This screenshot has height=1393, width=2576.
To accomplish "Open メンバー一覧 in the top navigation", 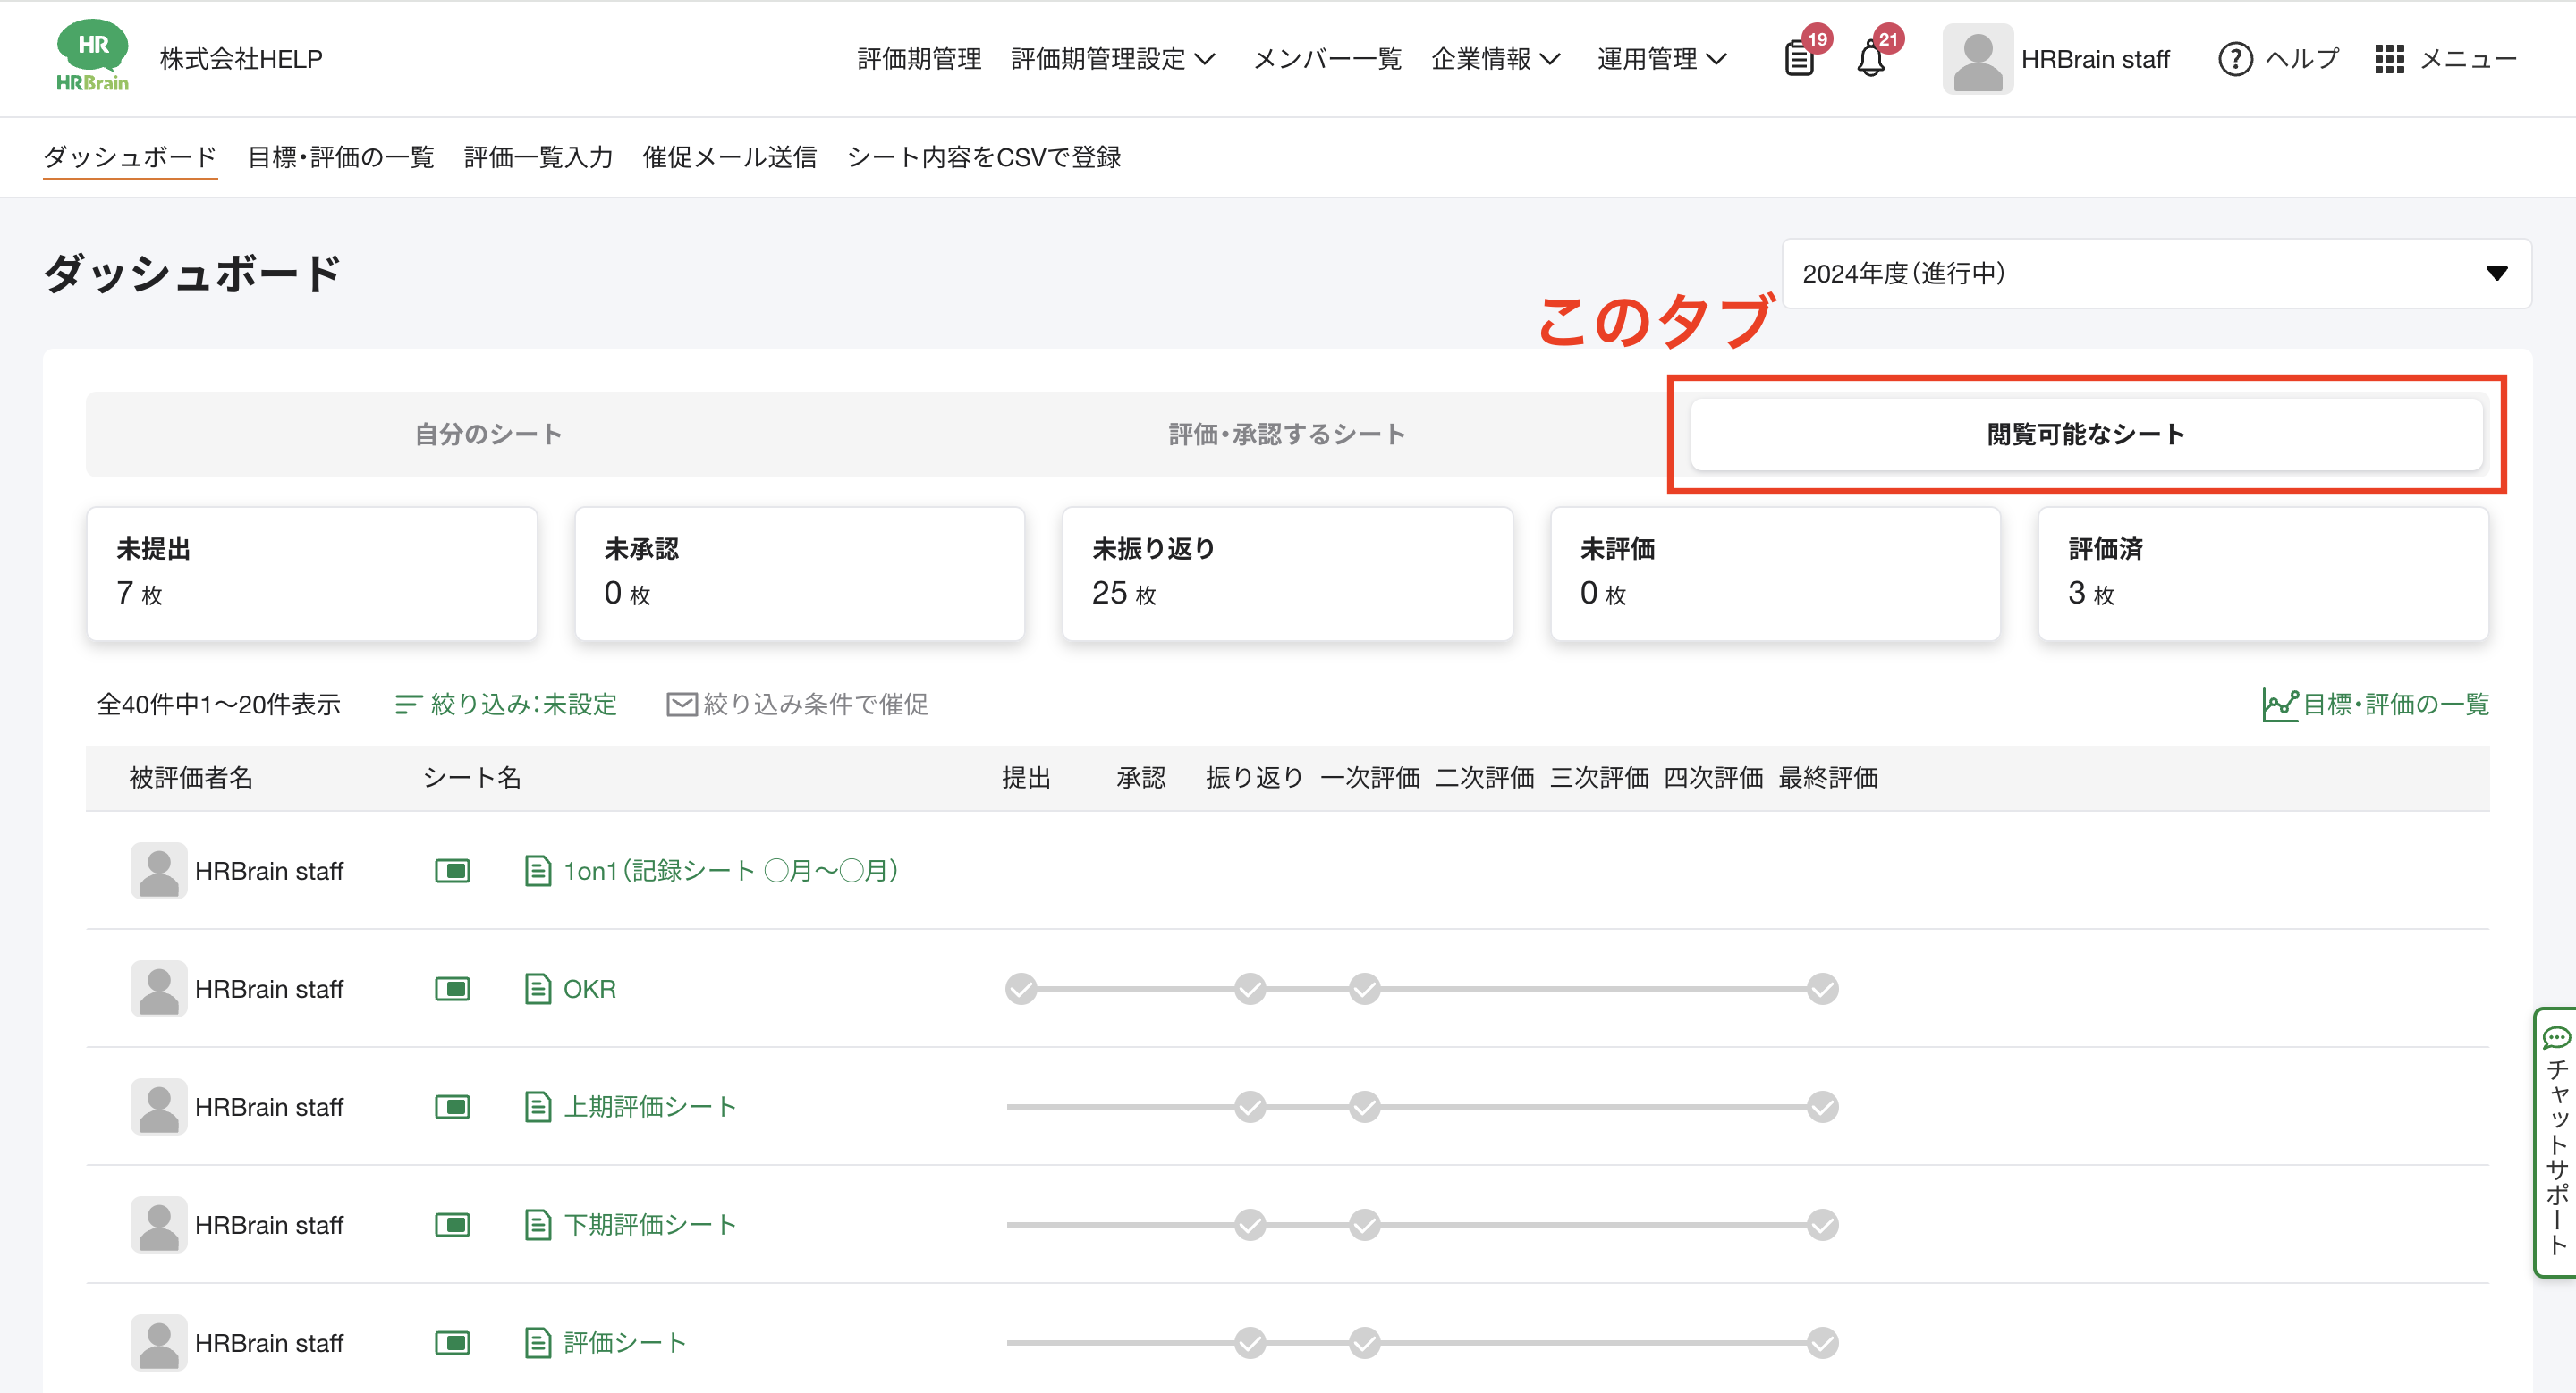I will [1327, 59].
